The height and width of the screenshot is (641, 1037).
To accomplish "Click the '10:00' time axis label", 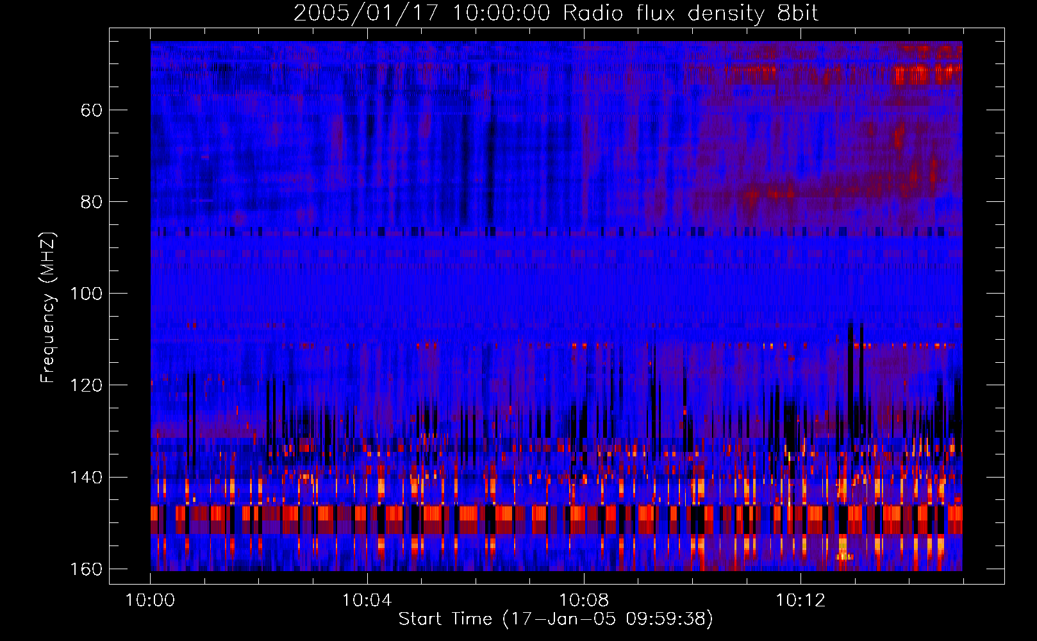I will pos(150,601).
